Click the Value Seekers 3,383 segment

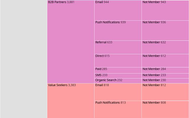[x=71, y=101]
